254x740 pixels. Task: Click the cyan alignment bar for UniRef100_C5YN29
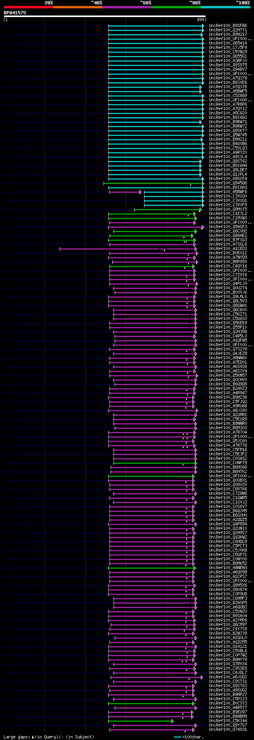[156, 52]
